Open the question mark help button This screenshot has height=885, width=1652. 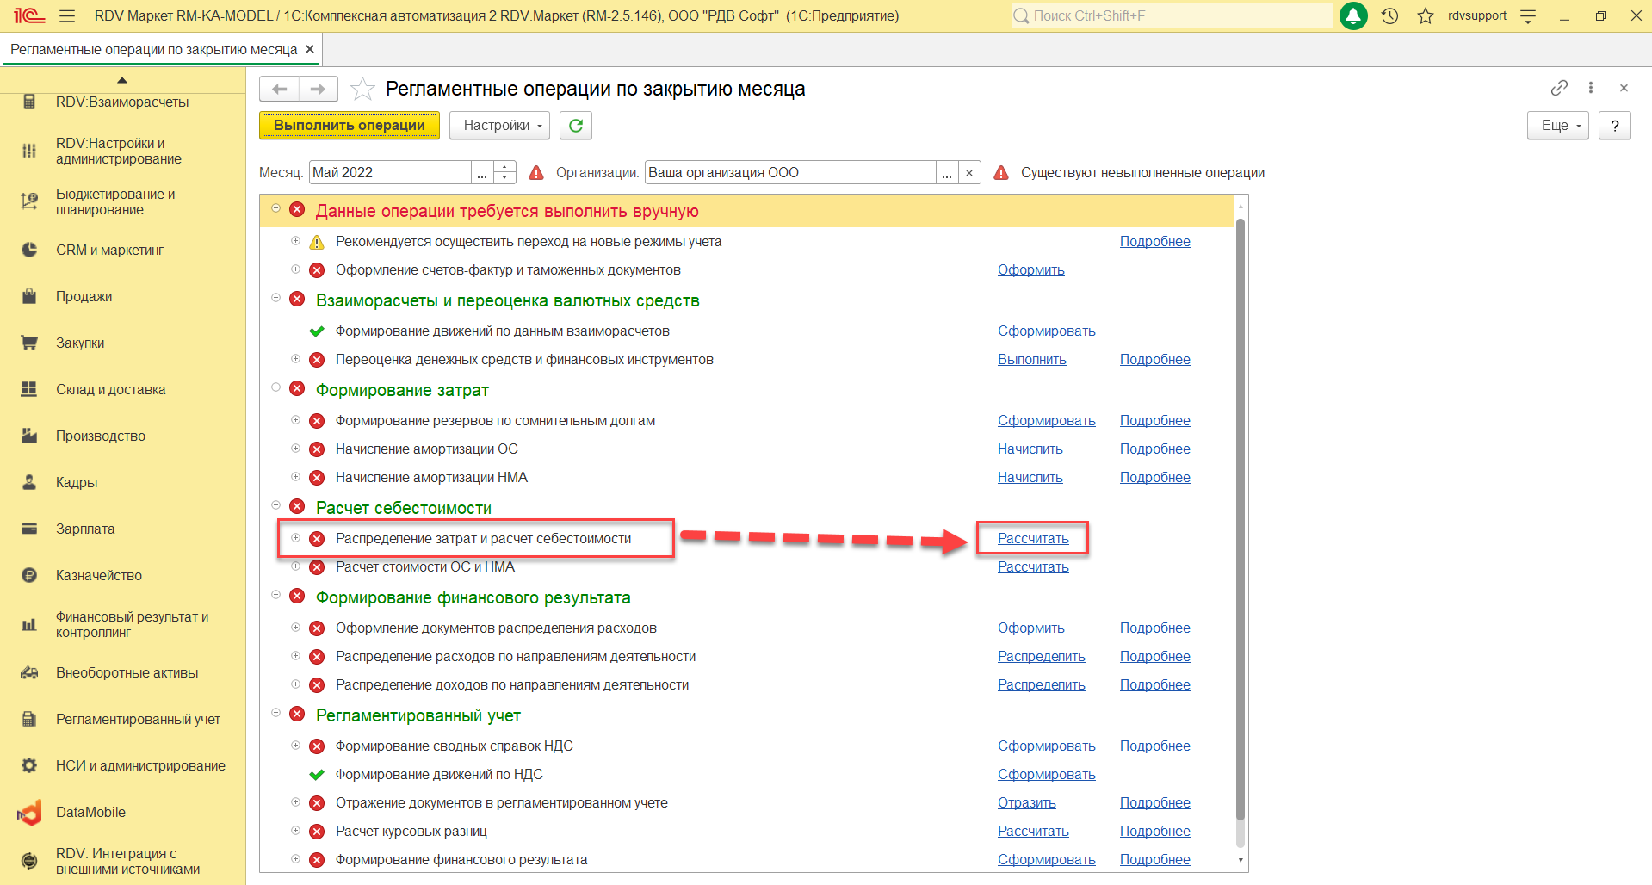click(1614, 126)
